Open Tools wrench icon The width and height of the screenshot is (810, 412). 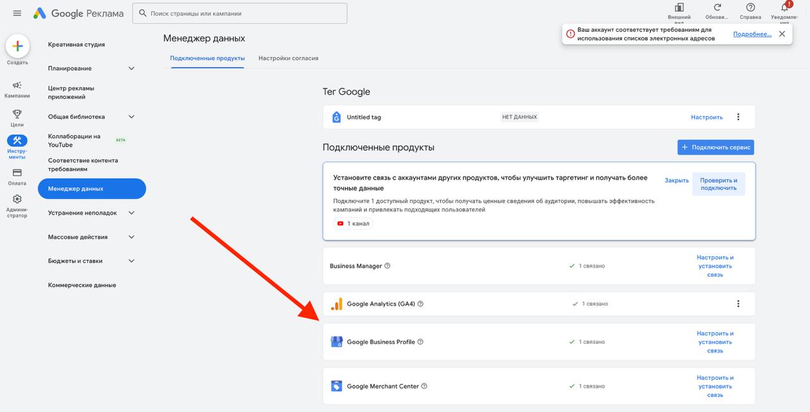coord(17,140)
